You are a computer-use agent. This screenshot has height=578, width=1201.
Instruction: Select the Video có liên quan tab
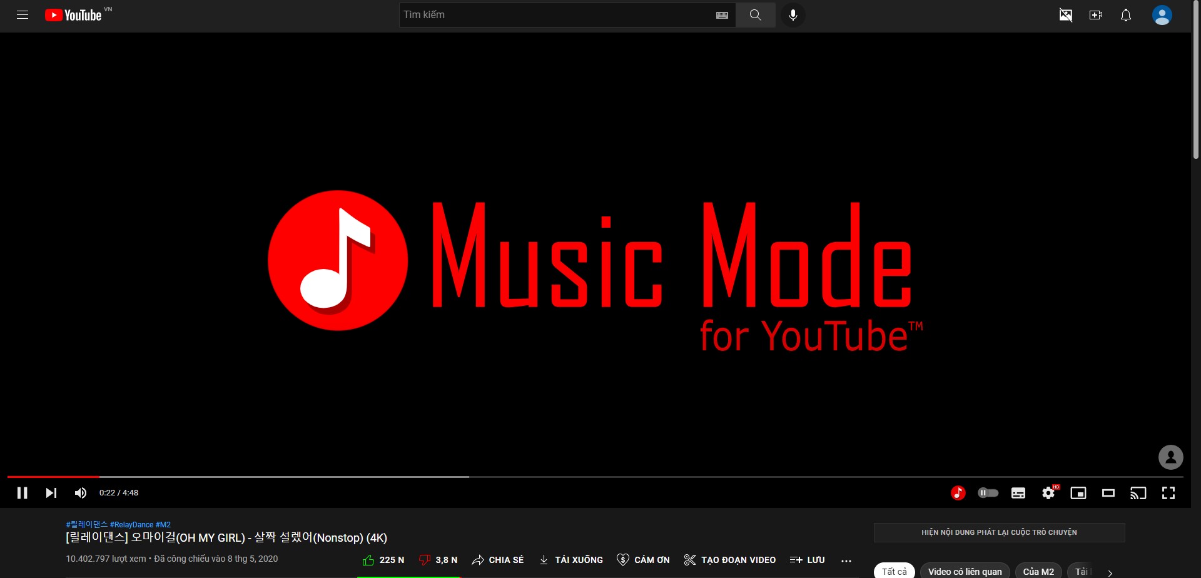[x=965, y=570]
